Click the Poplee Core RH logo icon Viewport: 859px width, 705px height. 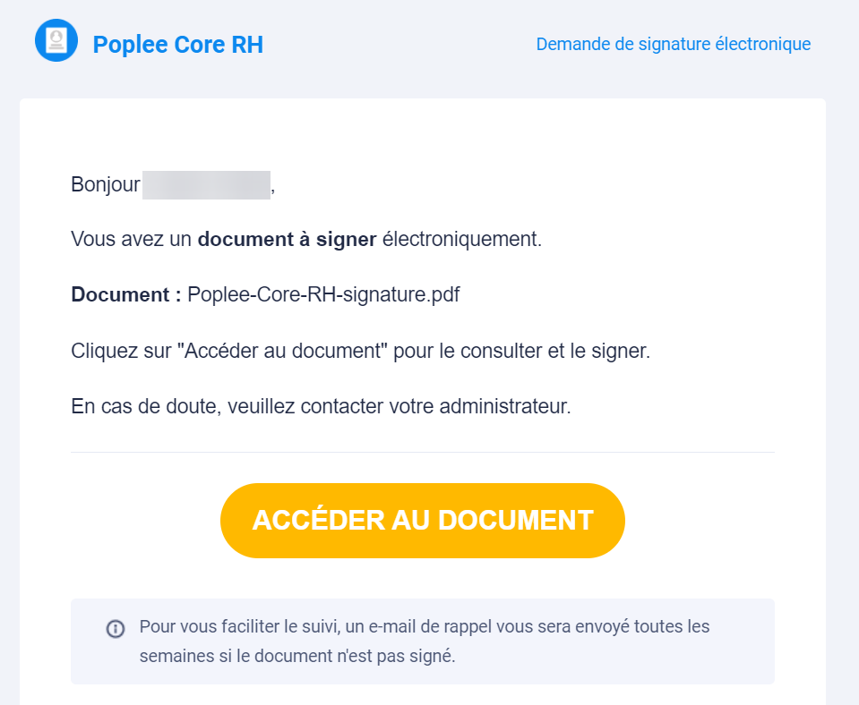tap(56, 40)
